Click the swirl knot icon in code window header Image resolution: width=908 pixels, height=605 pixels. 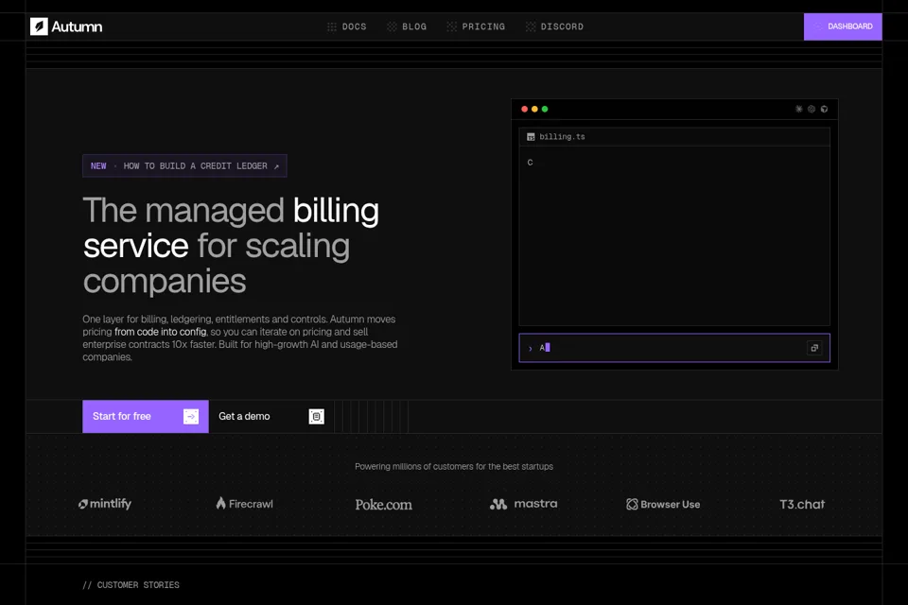pos(812,109)
